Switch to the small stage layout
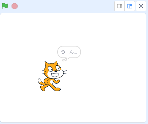The height and width of the screenshot is (124, 148). (119, 6)
